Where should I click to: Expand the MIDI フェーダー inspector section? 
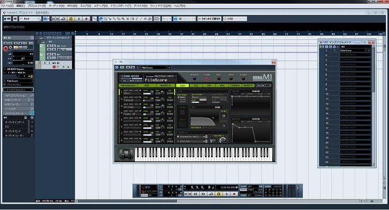pos(19,104)
